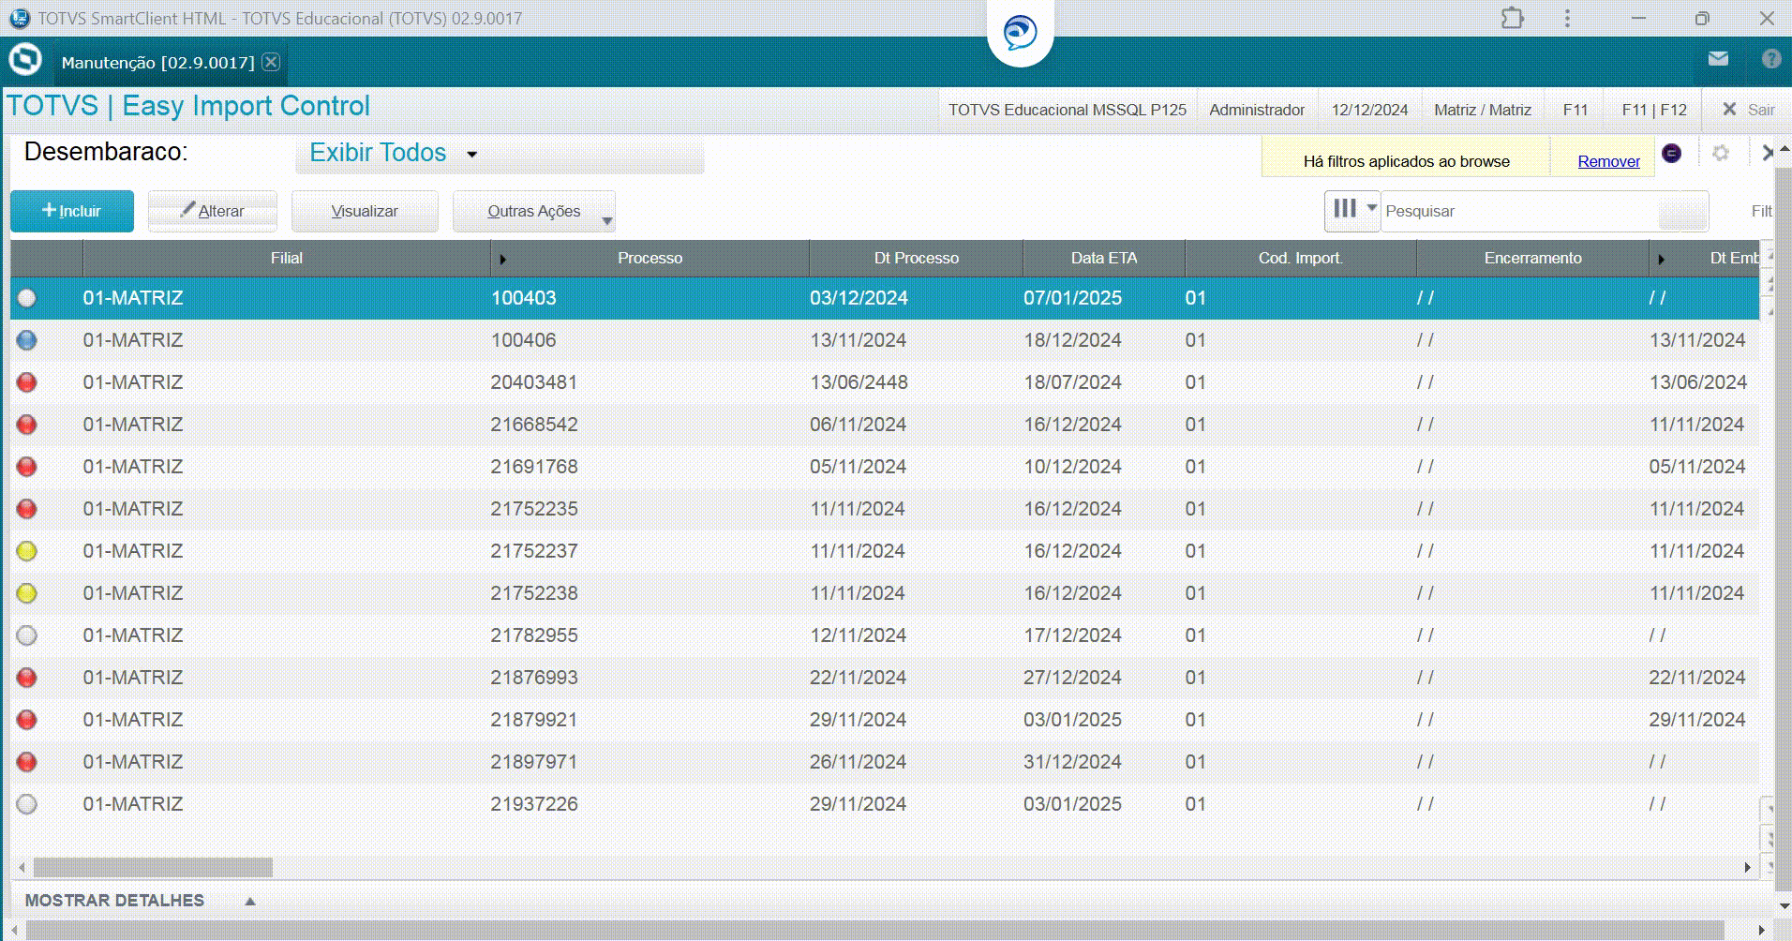The width and height of the screenshot is (1792, 941).
Task: Click inside the Pesquisar search field
Action: [1520, 211]
